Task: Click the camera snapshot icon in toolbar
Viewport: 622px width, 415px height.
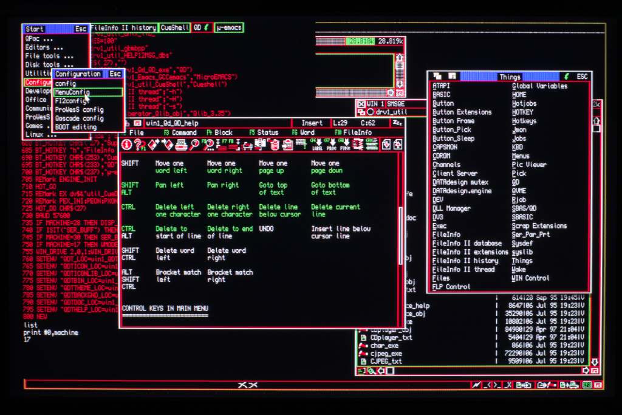Action: [x=260, y=145]
